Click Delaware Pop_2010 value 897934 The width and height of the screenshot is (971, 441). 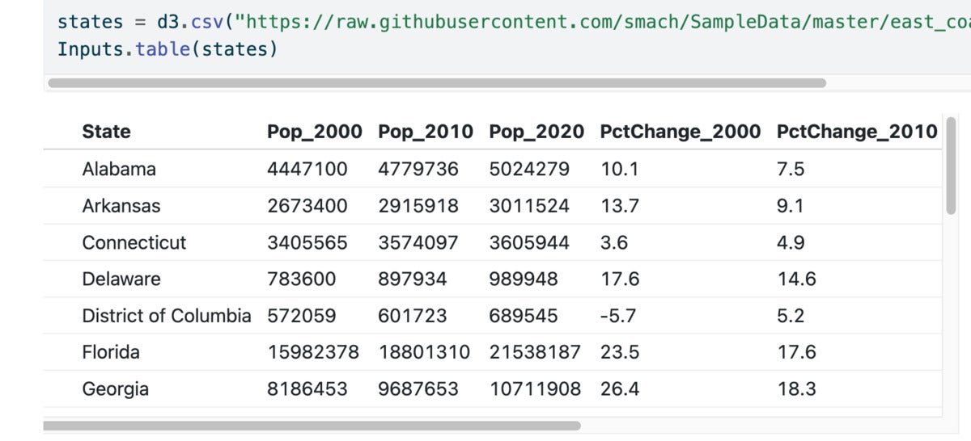413,279
